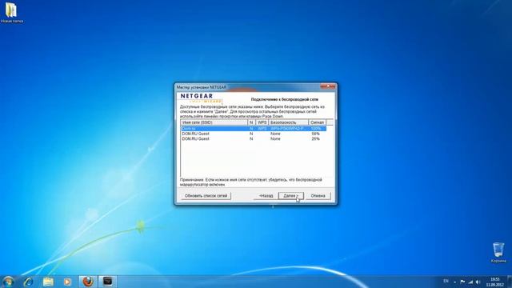The image size is (512, 288).
Task: Open the Новая папка desktop folder
Action: (x=11, y=13)
